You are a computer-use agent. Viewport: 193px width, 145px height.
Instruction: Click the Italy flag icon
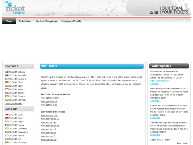point(7,139)
